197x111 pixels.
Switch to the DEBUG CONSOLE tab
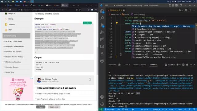click(140, 65)
